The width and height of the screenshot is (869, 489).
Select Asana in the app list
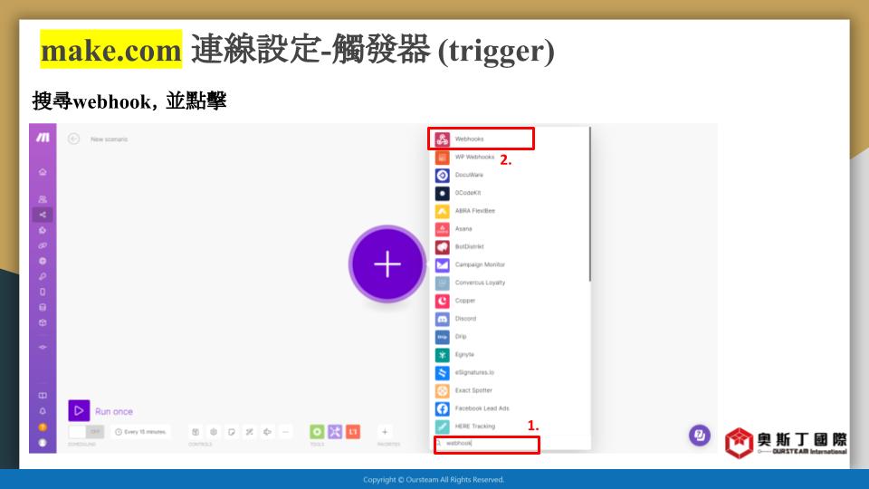(510, 229)
